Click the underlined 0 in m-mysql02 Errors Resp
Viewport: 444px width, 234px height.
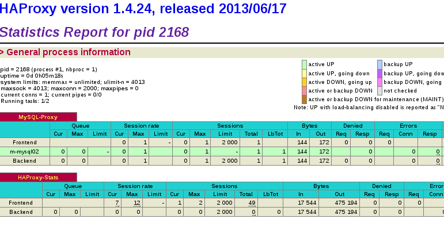point(438,152)
